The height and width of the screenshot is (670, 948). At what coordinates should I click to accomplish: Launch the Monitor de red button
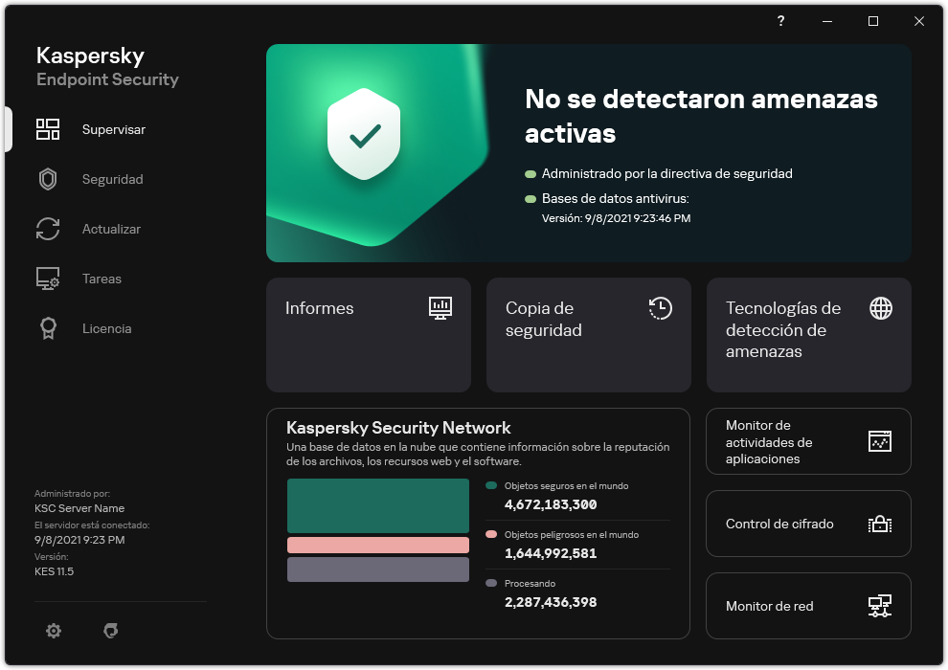tap(808, 606)
